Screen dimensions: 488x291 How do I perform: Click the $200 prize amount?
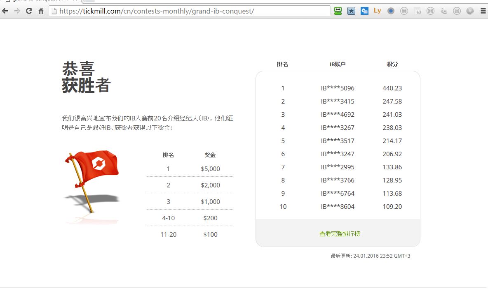[210, 218]
